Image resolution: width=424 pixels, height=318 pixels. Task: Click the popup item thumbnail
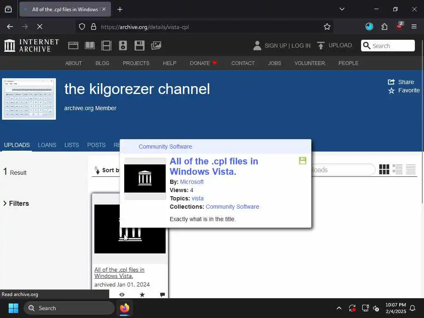click(x=145, y=178)
